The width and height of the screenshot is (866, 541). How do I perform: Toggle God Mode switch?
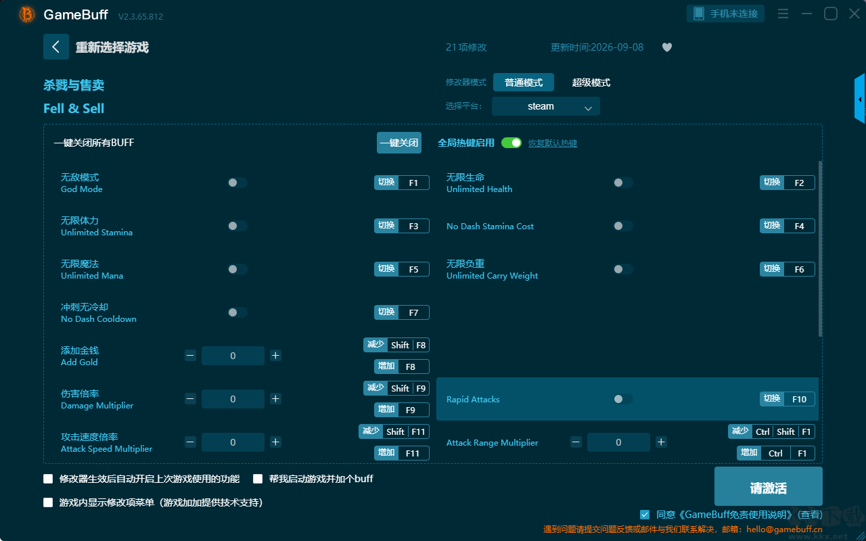point(237,183)
